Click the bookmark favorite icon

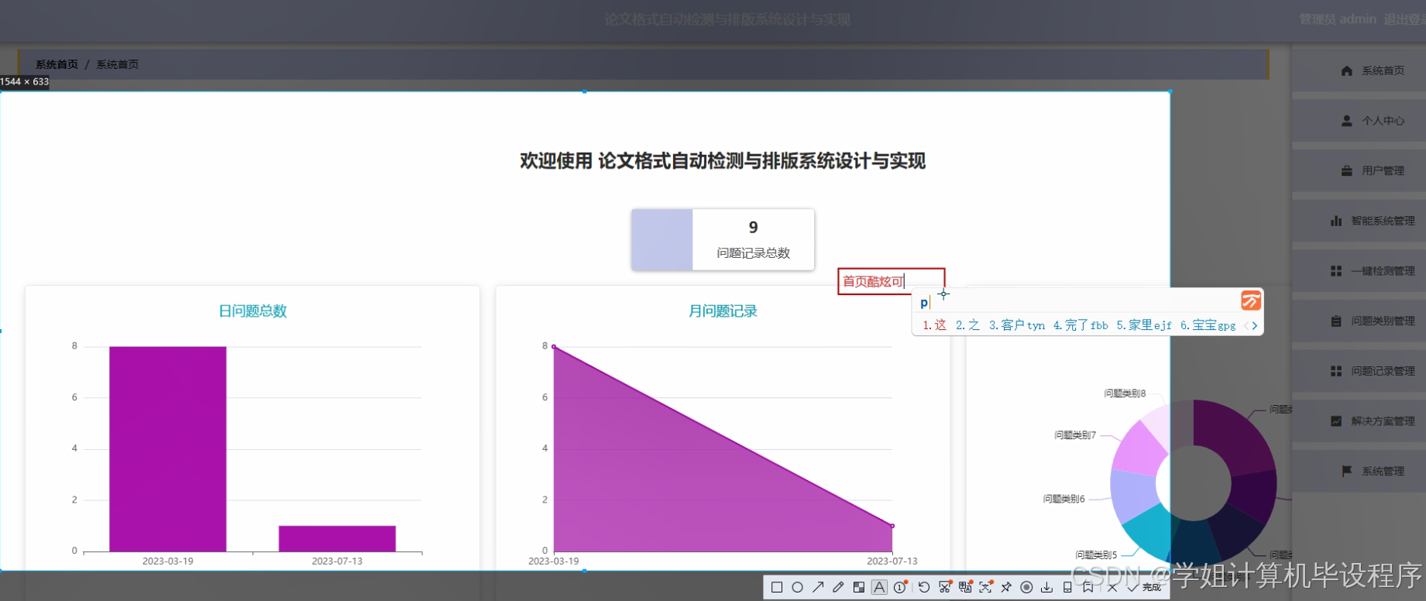tap(1088, 587)
